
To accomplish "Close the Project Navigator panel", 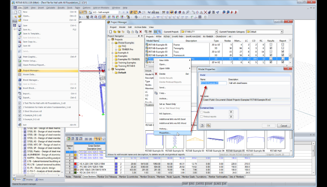I will coord(142,36).
